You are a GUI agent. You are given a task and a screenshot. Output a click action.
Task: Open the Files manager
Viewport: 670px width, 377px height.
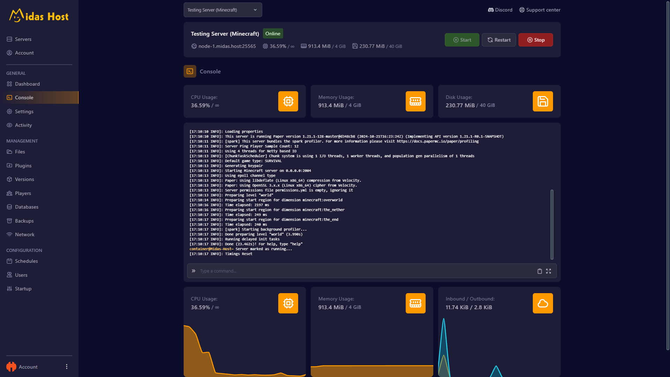(39, 152)
